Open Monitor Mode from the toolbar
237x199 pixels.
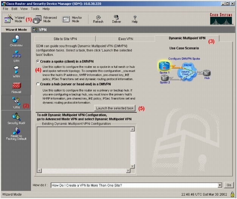tap(72, 19)
